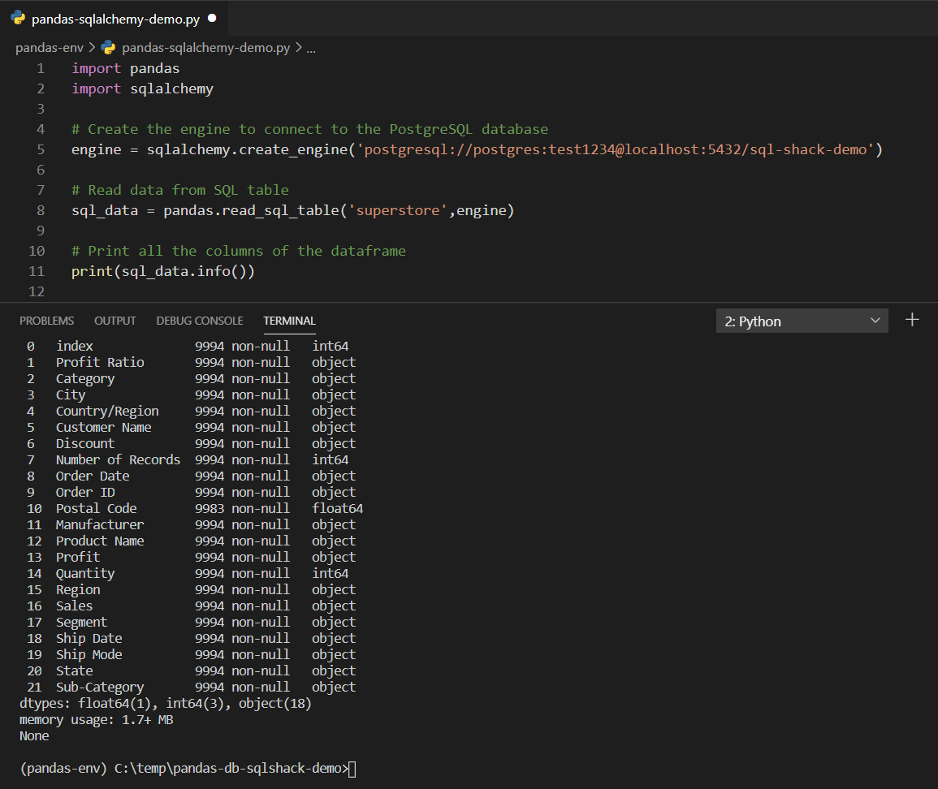
Task: Click the Python icon on the editor tab
Action: pyautogui.click(x=18, y=16)
